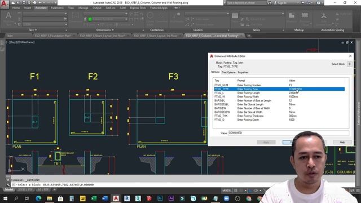Viewport: 361px width, 203px height.
Task: Select the FTNG_THK Footing Thickness row
Action: pyautogui.click(x=279, y=116)
